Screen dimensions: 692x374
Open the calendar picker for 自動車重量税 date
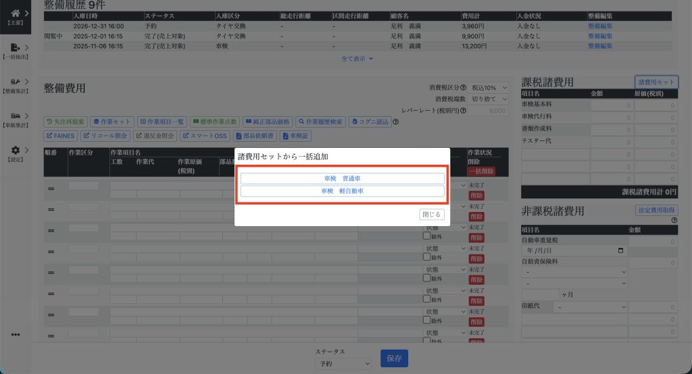621,250
